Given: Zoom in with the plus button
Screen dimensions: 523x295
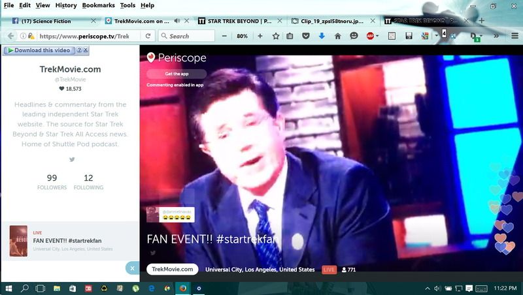Looking at the screenshot, I should (260, 36).
